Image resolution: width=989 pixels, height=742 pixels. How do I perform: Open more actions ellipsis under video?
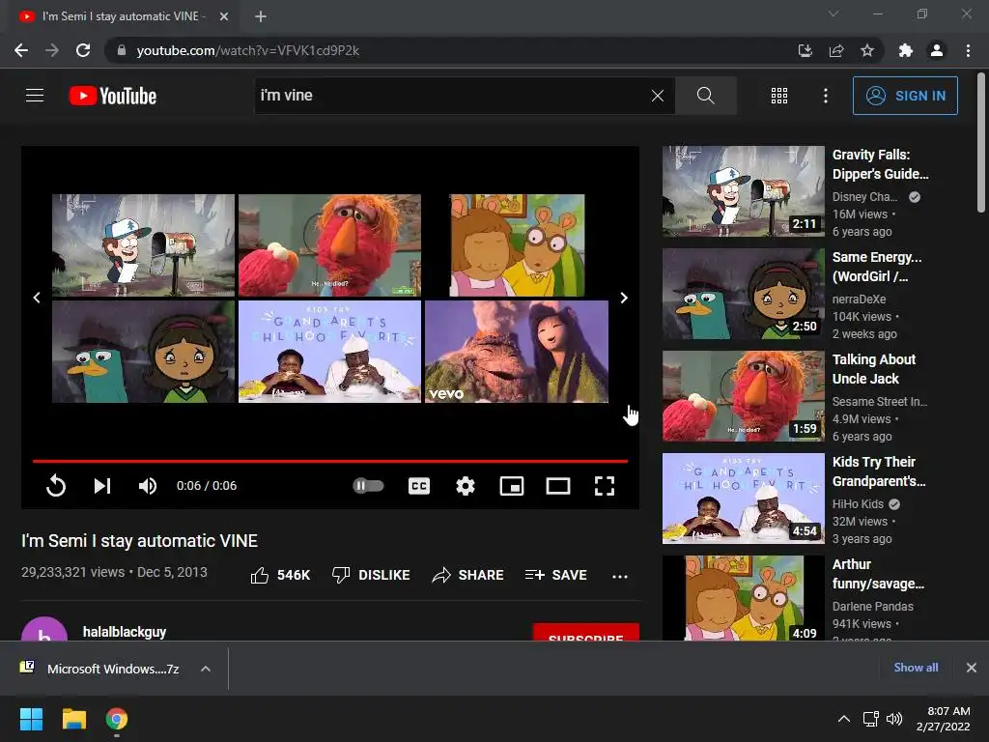point(620,576)
